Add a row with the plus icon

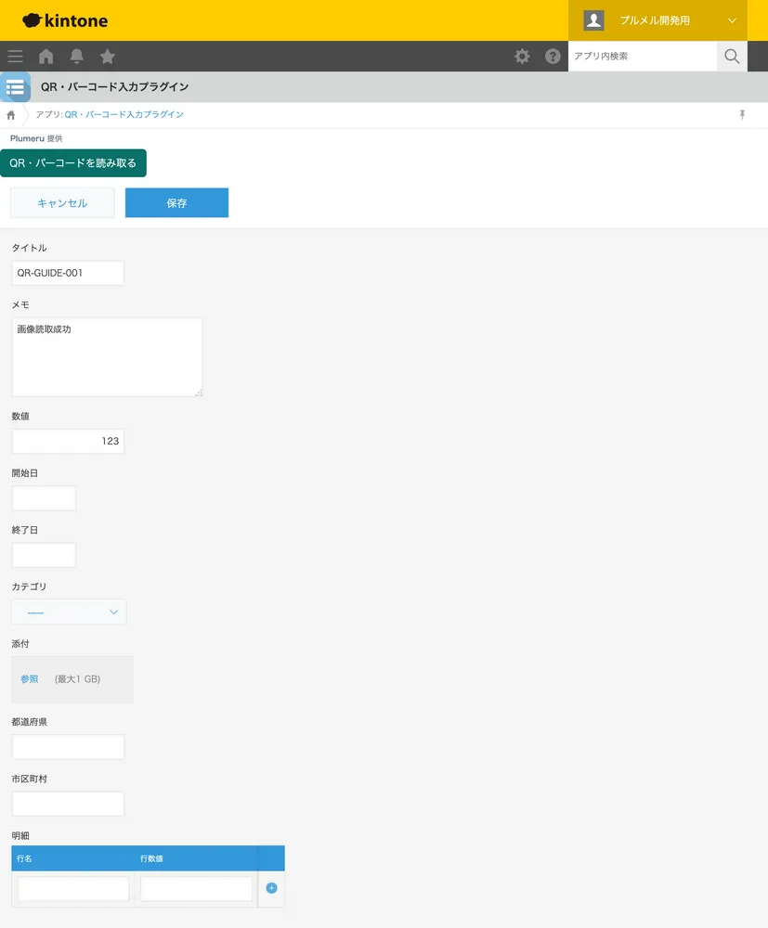(x=271, y=888)
